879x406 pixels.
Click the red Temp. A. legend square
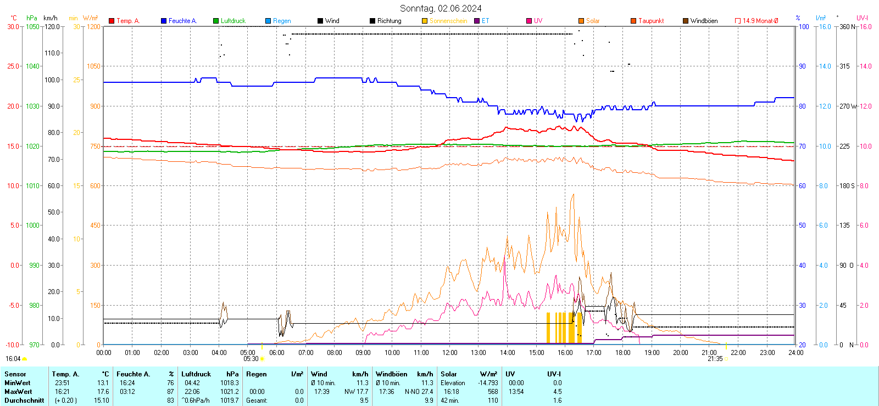click(x=112, y=21)
